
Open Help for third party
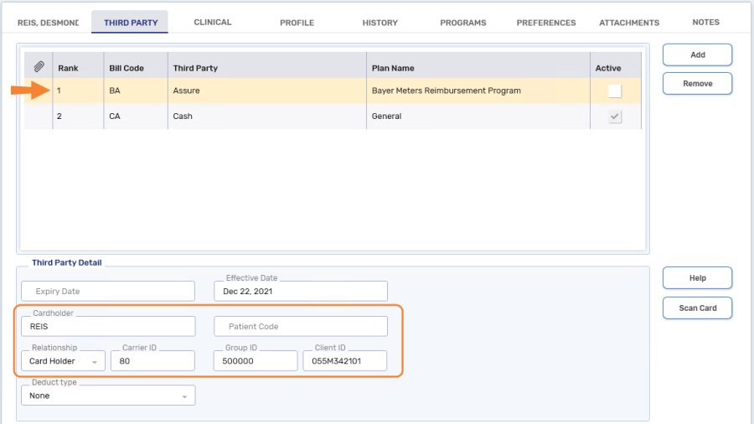pos(697,278)
